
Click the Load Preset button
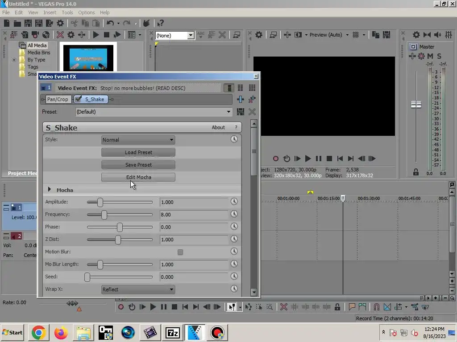tap(138, 152)
